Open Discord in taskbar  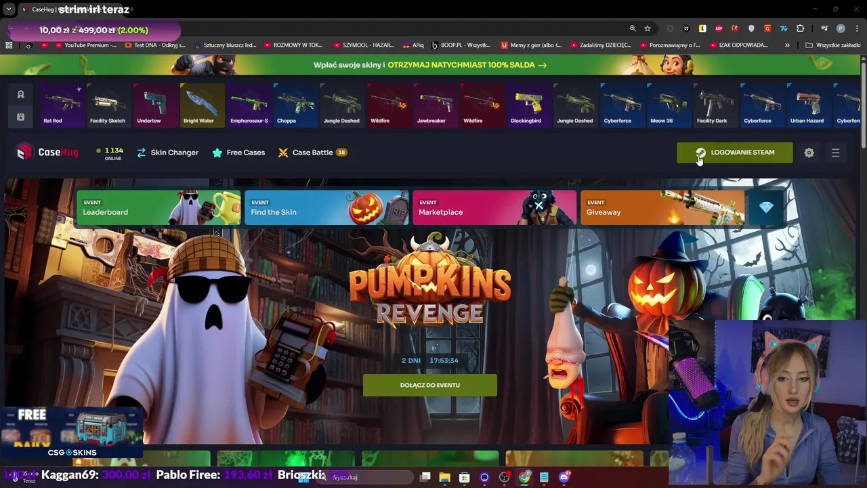pos(564,477)
